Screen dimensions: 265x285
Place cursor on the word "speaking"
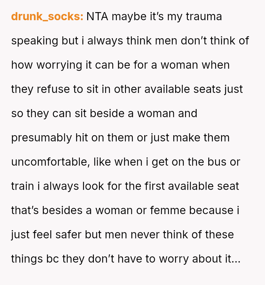(x=35, y=41)
